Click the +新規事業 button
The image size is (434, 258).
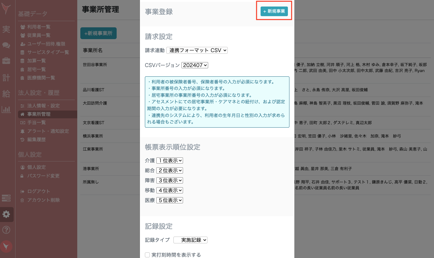point(274,11)
